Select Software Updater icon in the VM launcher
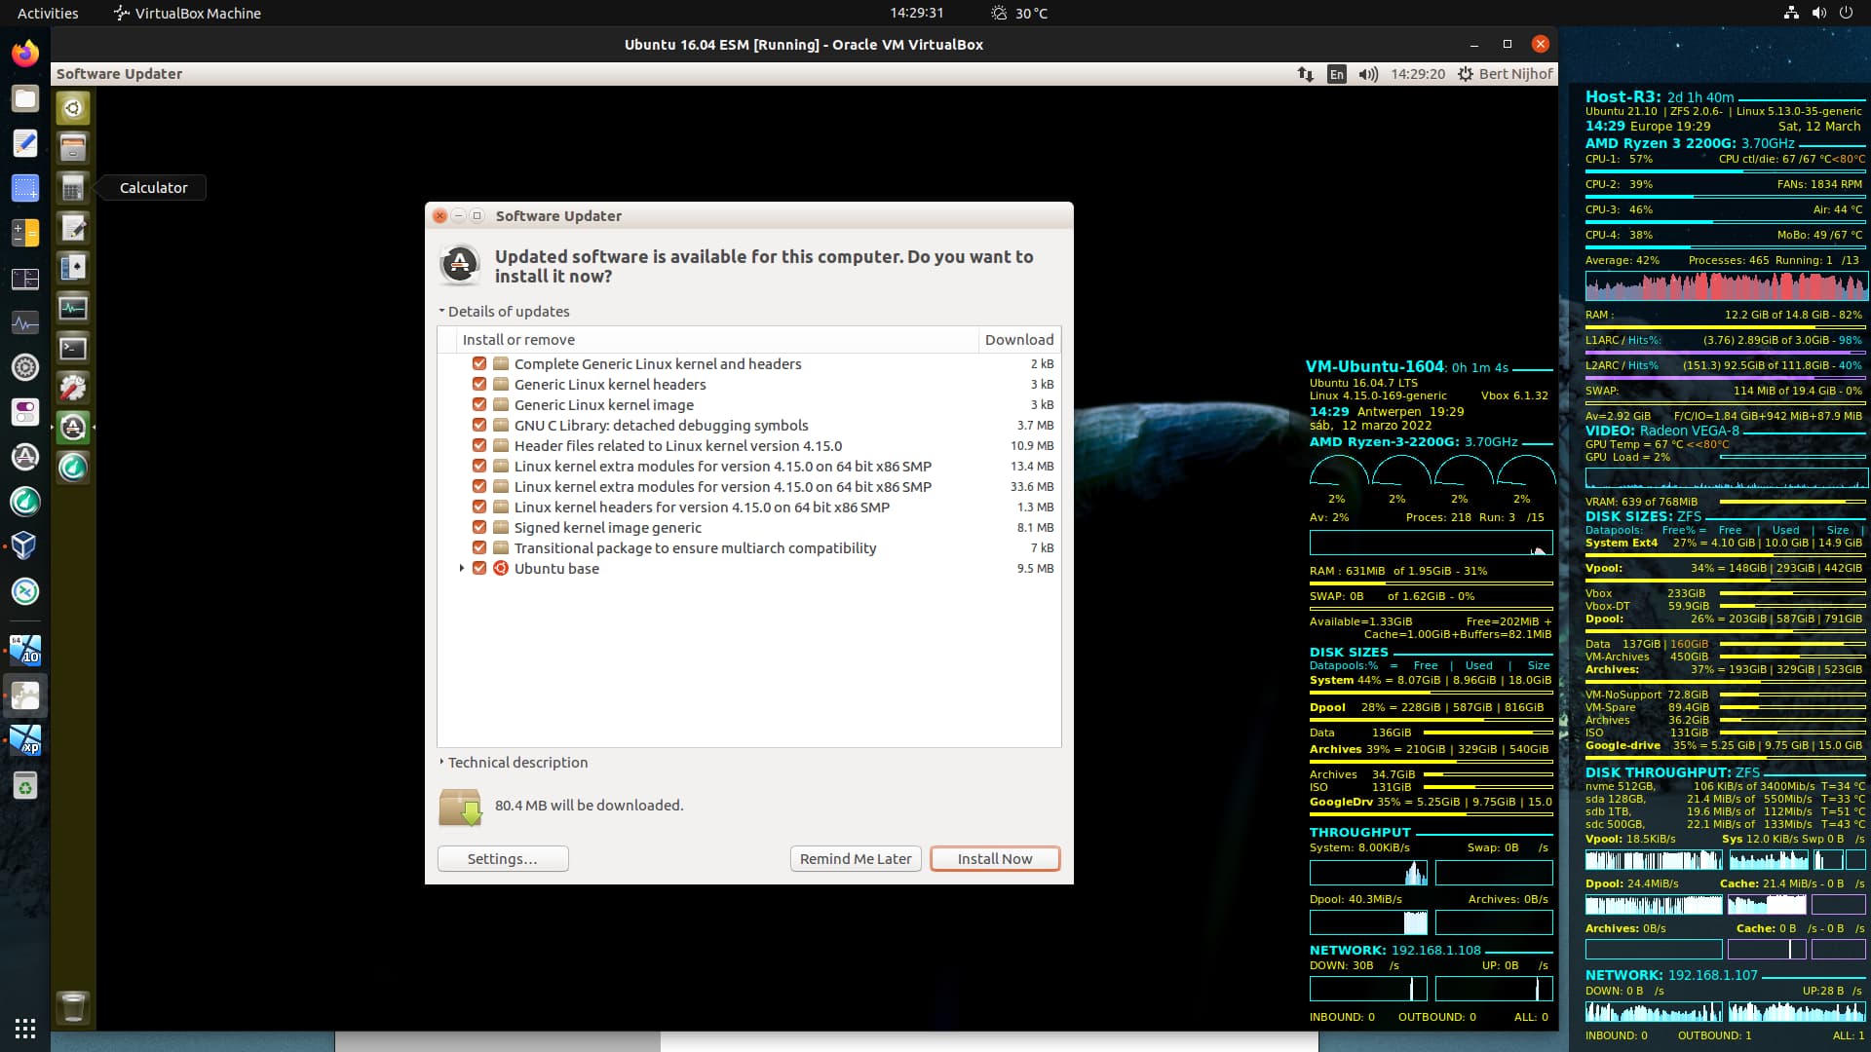This screenshot has height=1052, width=1871. click(x=73, y=428)
